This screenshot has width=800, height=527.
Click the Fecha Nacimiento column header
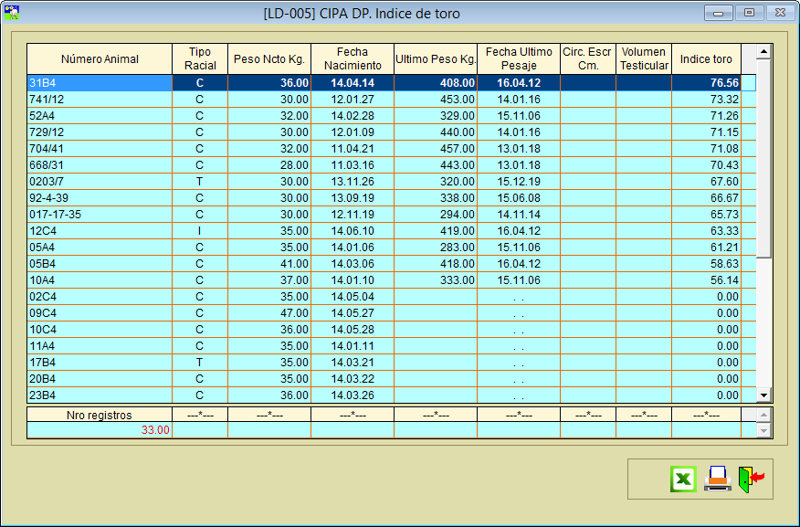pos(352,59)
